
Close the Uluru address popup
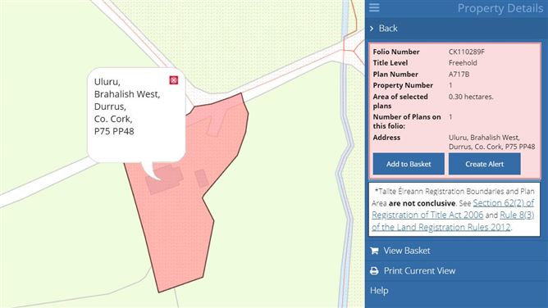click(x=174, y=80)
